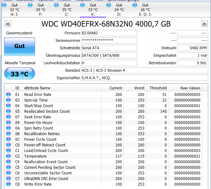The width and height of the screenshot is (211, 189).
Task: Click the Gut overall health status button
Action: click(x=20, y=47)
